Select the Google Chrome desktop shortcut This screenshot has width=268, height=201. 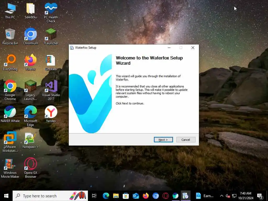(x=10, y=90)
